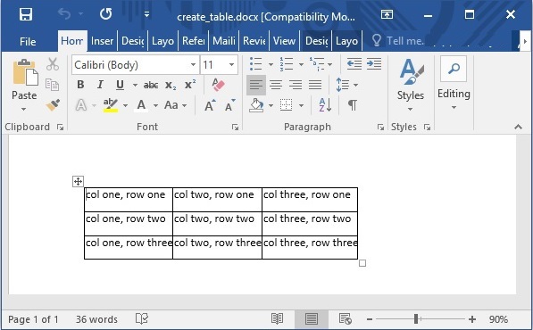Click the 36 words count
The height and width of the screenshot is (330, 533).
point(96,319)
